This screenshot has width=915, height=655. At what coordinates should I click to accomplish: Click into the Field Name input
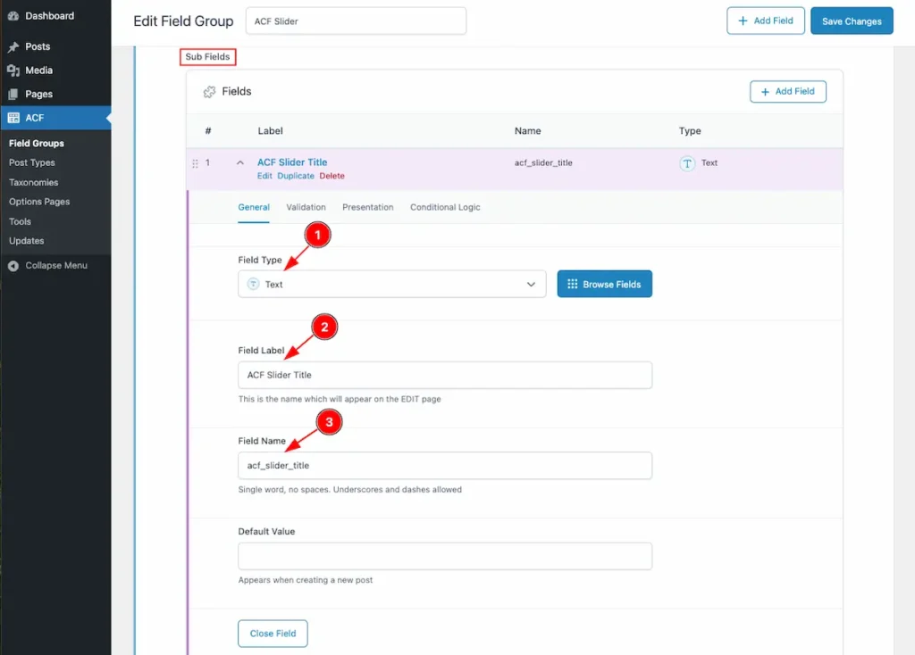click(444, 466)
